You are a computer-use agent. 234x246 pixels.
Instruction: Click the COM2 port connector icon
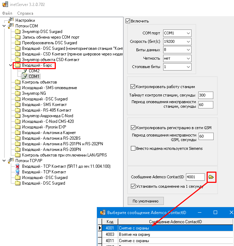pos(24,71)
